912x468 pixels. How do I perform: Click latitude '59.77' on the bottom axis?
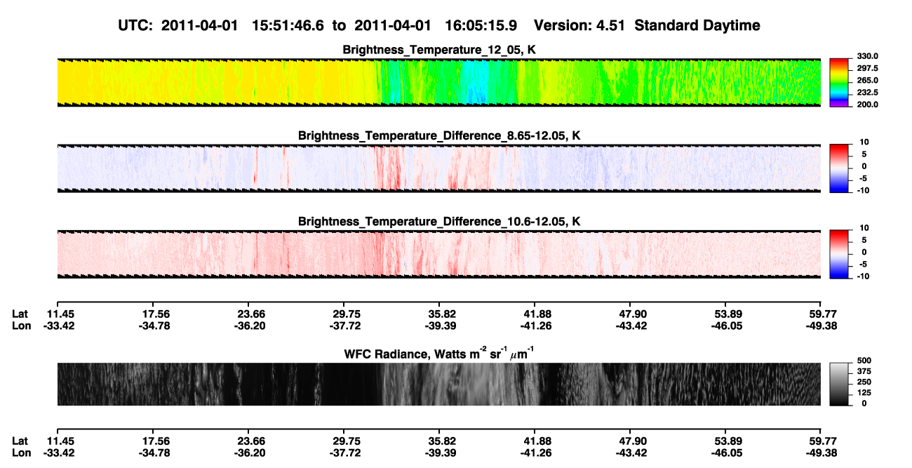822,441
